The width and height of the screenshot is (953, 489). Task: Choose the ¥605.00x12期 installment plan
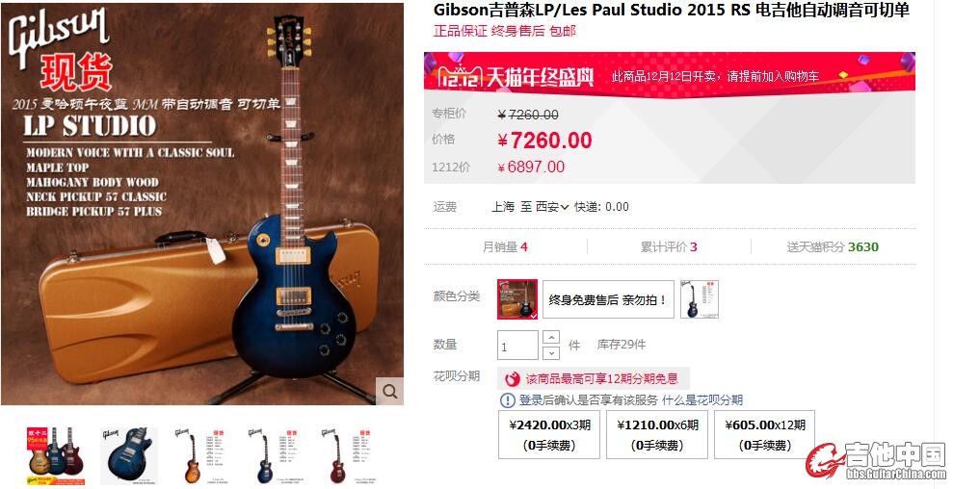764,434
